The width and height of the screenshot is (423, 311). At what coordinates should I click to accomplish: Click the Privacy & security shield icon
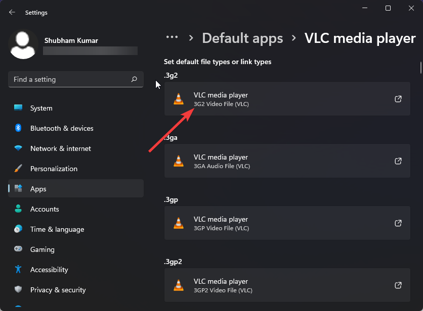pos(18,289)
